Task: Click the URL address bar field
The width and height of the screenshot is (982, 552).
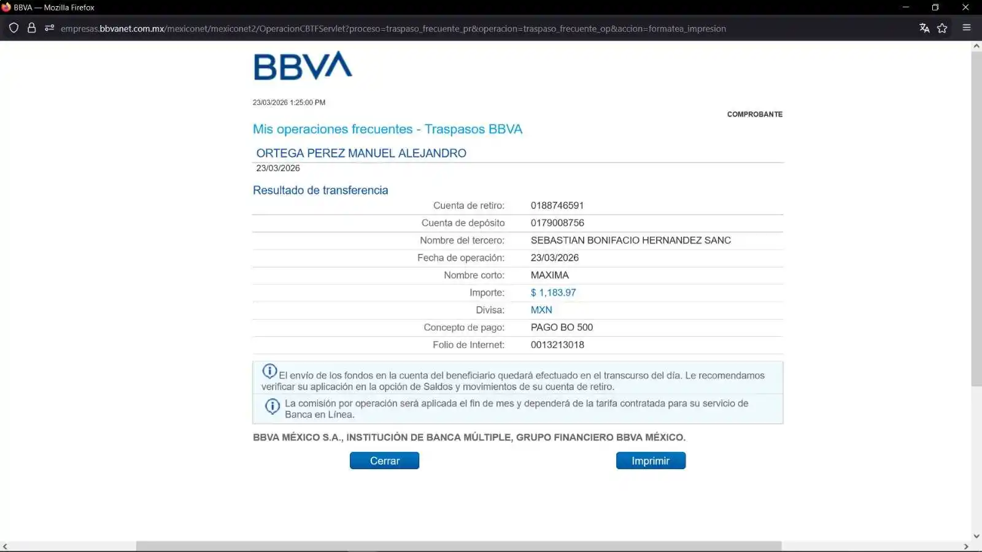Action: click(x=393, y=28)
